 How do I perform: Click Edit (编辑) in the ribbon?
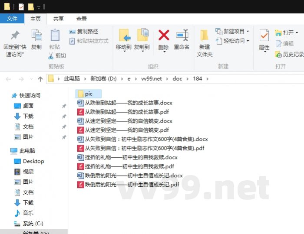(x=284, y=43)
